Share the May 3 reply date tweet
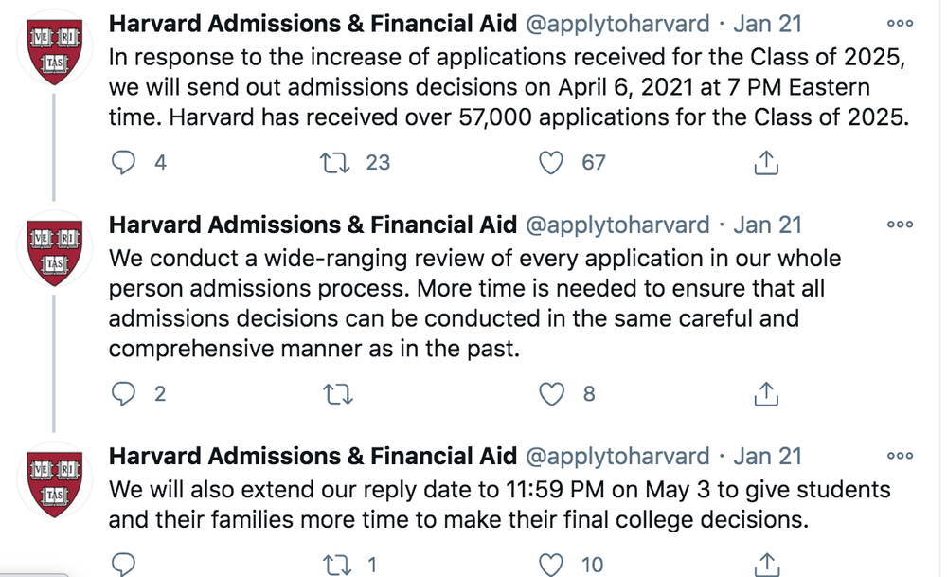The image size is (947, 577). pyautogui.click(x=765, y=565)
